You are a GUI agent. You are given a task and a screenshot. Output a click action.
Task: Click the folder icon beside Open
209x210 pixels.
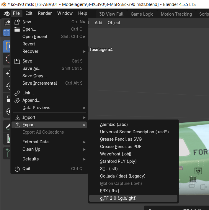(x=17, y=29)
